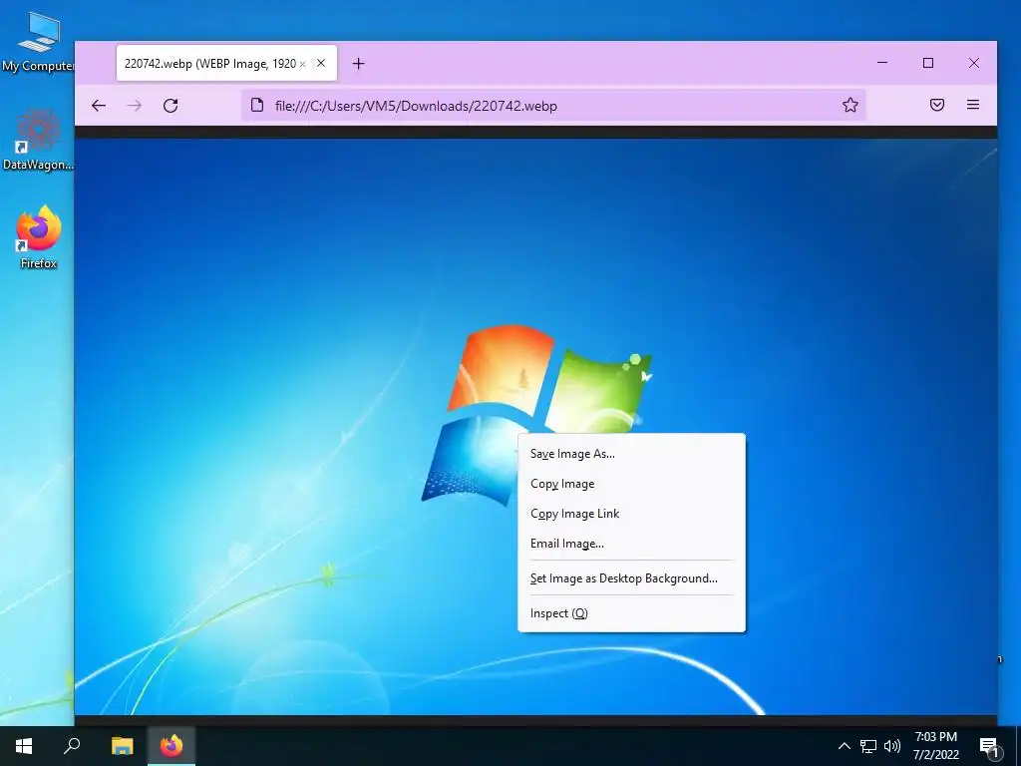Screen dimensions: 1021x766
Task: Choose Set Image as Desktop Background...
Action: tap(631, 578)
